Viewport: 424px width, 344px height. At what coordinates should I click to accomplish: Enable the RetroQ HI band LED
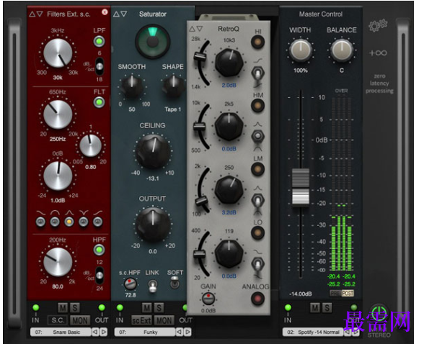pos(257,42)
